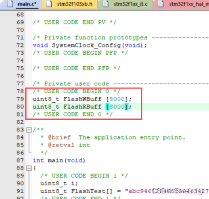
Task: Click the 'USER CODE END PV' comment
Action: click(x=74, y=22)
